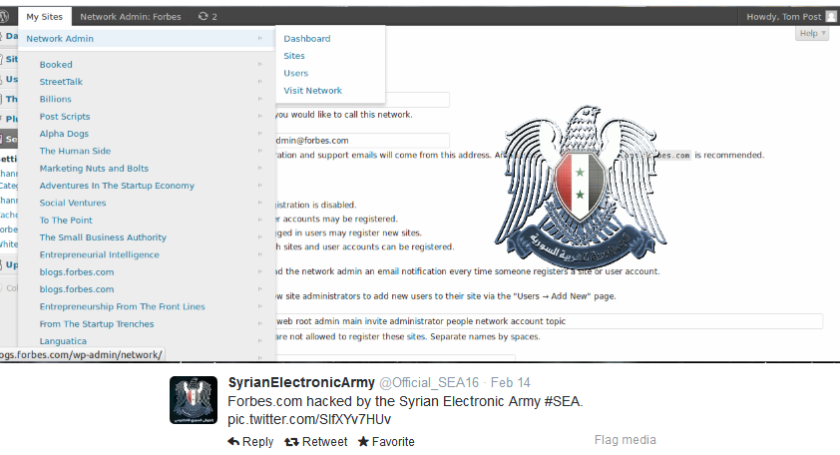Choose Visit Network in the submenu
Viewport: 840px width, 455px height.
coord(313,91)
